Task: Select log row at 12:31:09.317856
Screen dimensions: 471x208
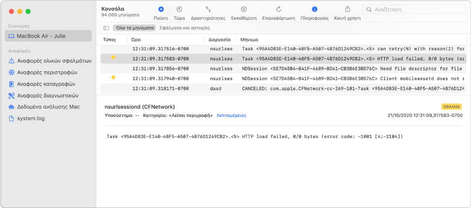Action: [283, 69]
